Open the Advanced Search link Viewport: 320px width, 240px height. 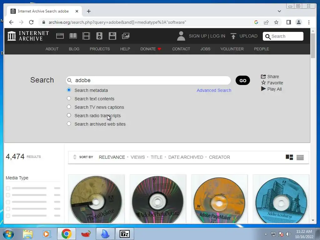pyautogui.click(x=214, y=90)
